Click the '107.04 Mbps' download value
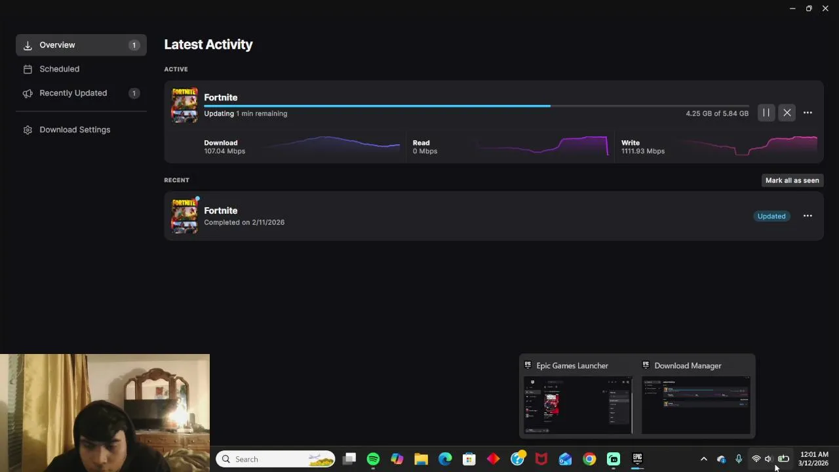 point(224,151)
